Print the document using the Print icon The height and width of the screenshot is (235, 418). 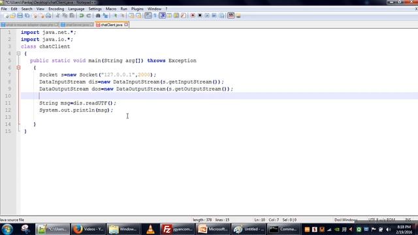[x=48, y=16]
